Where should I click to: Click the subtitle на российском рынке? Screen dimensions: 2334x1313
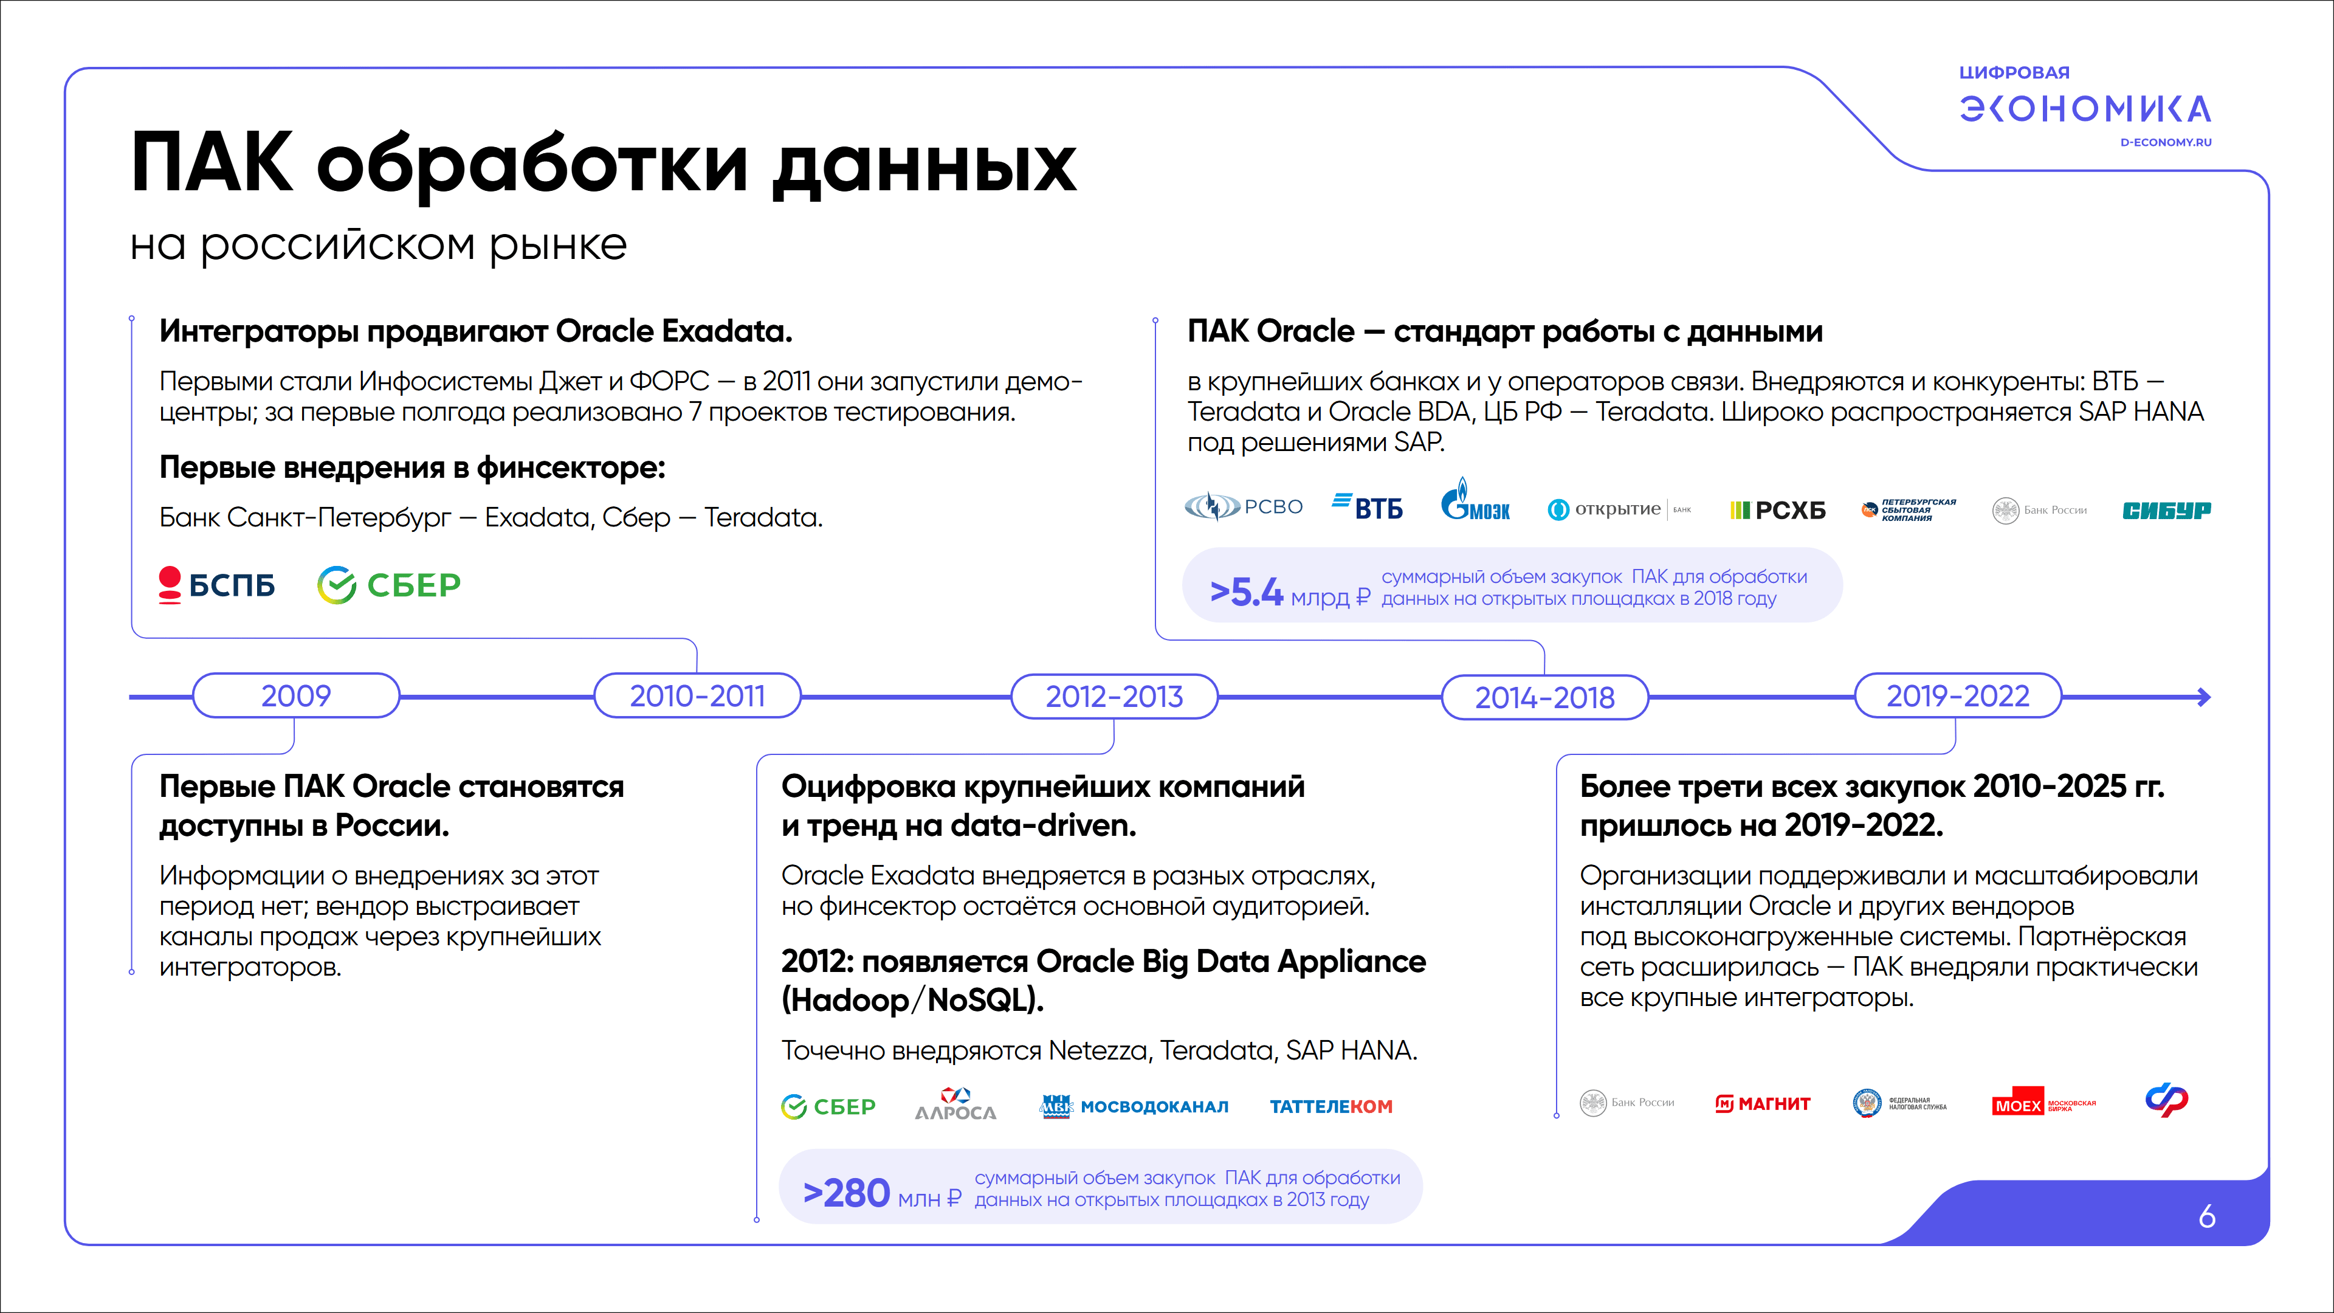(x=379, y=244)
